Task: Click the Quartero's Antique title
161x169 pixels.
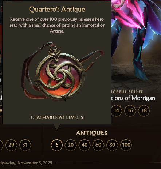Action: 57,10
